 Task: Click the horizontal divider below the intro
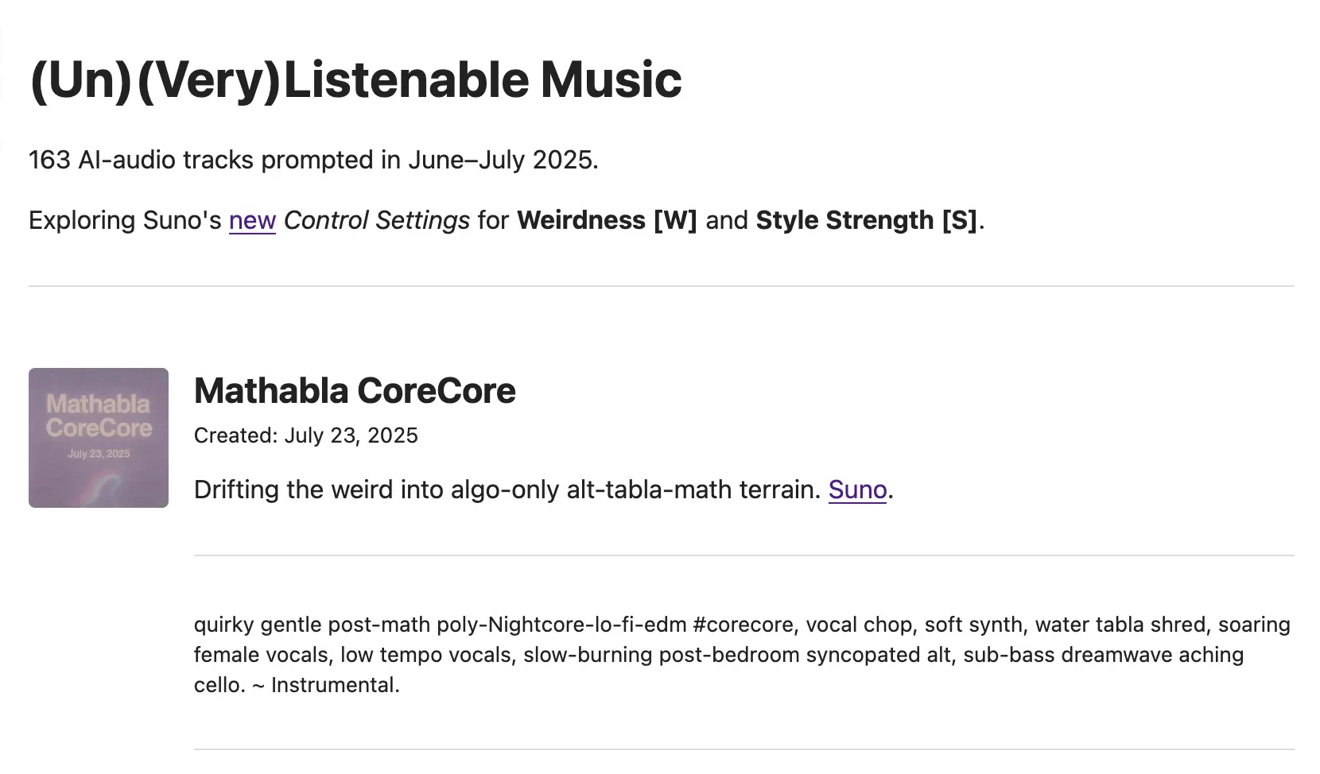662,286
